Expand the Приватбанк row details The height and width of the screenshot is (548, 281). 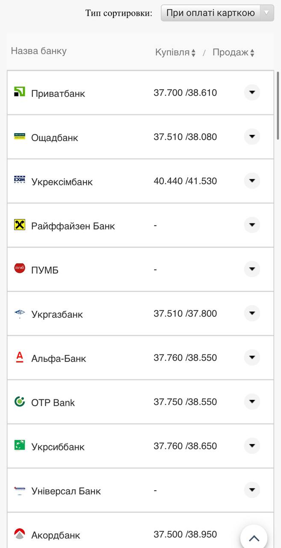(x=252, y=92)
